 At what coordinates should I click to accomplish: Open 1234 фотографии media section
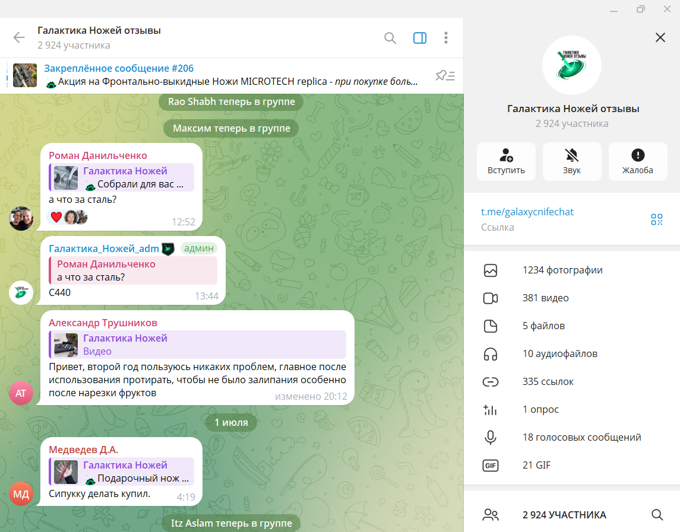[571, 270]
